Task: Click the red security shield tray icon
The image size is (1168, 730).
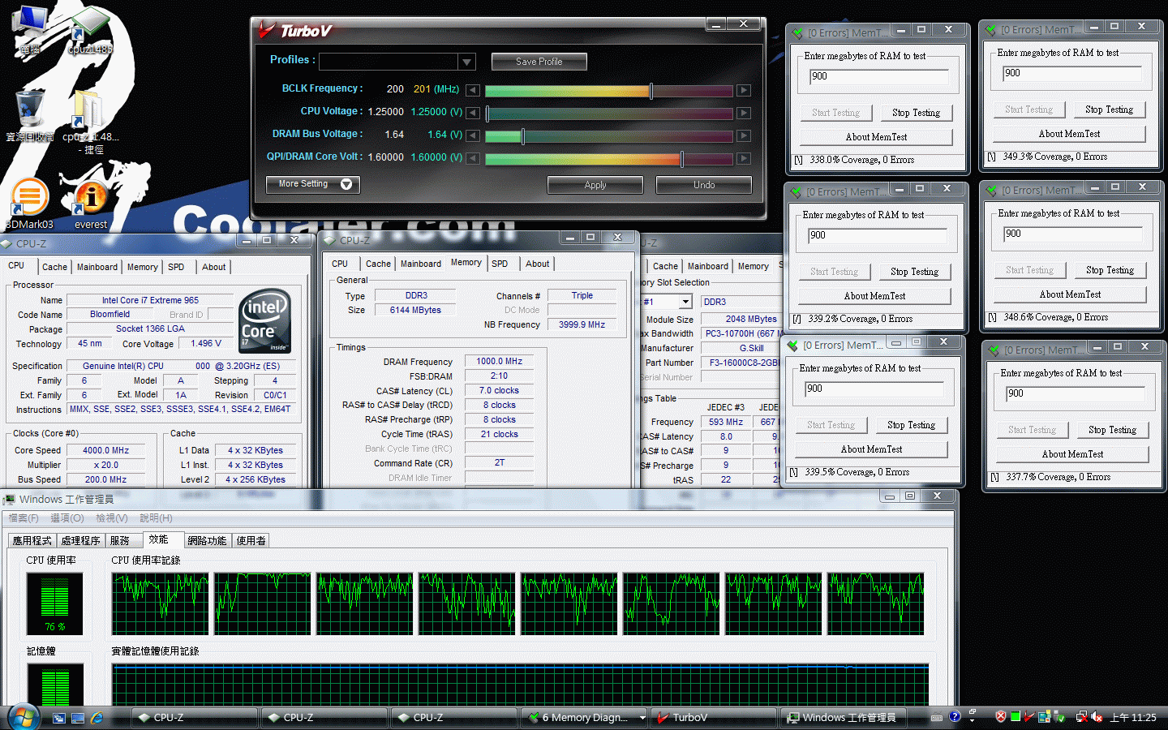Action: pos(1001,717)
